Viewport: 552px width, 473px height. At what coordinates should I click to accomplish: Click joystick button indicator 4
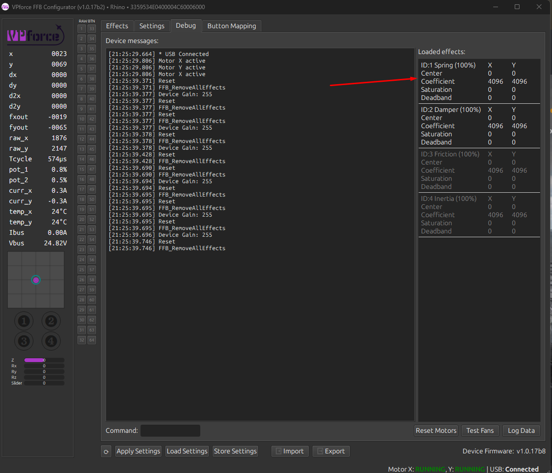tap(51, 341)
